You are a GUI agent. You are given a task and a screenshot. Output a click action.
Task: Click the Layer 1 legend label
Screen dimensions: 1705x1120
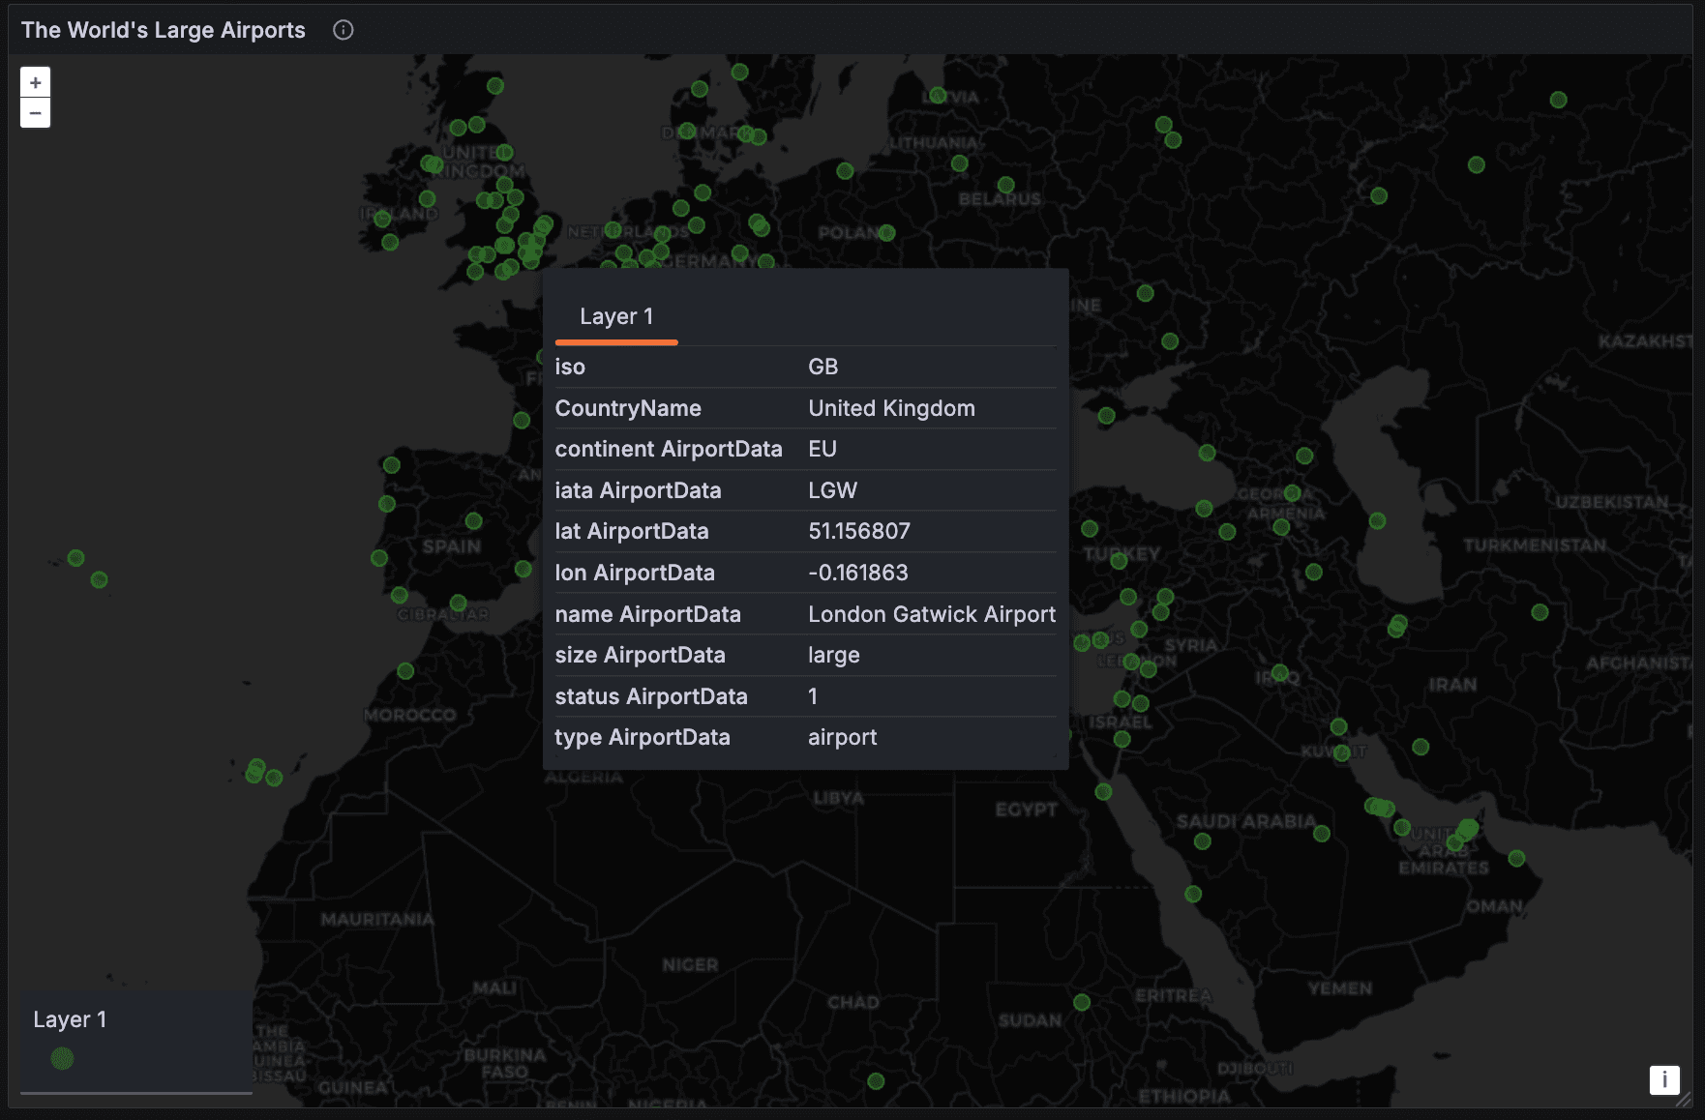click(x=70, y=1019)
